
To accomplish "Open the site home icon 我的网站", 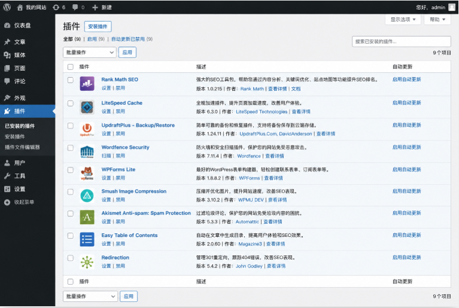I will pos(20,8).
